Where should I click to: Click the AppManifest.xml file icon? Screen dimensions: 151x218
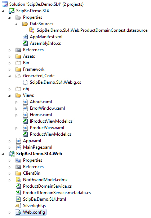tap(25, 37)
